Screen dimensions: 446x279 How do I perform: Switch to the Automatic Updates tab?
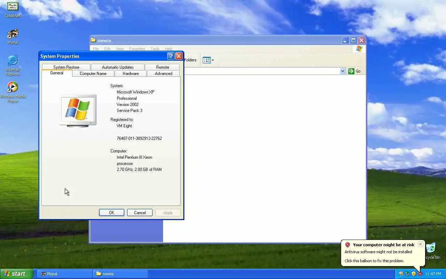(118, 67)
